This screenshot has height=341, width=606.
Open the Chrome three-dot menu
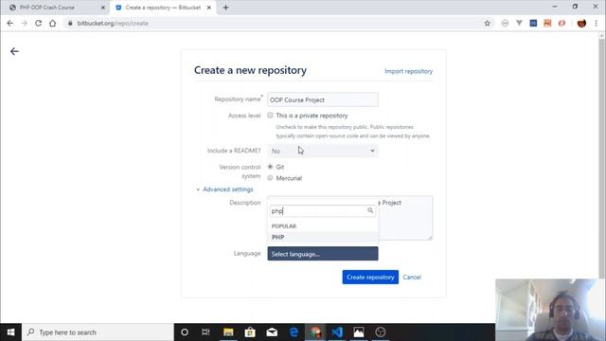[596, 23]
